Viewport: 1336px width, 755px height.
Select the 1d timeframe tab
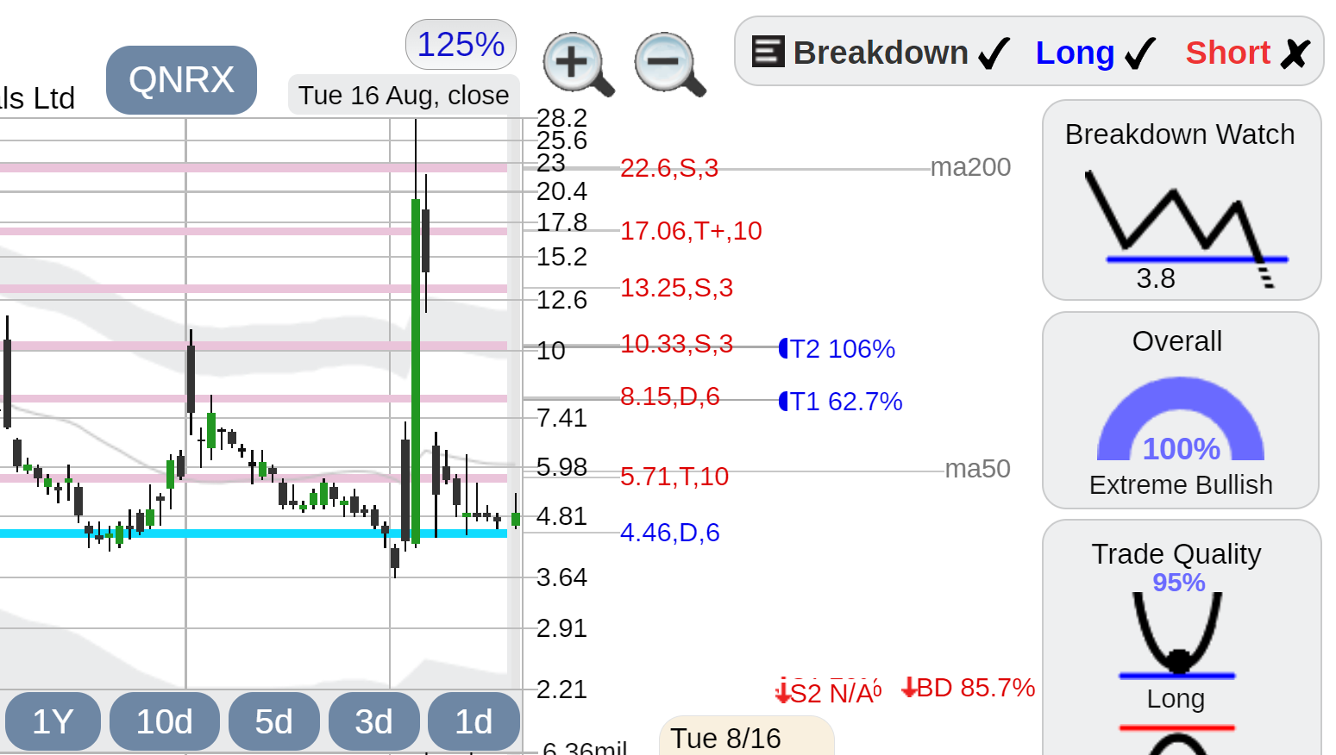coord(474,721)
